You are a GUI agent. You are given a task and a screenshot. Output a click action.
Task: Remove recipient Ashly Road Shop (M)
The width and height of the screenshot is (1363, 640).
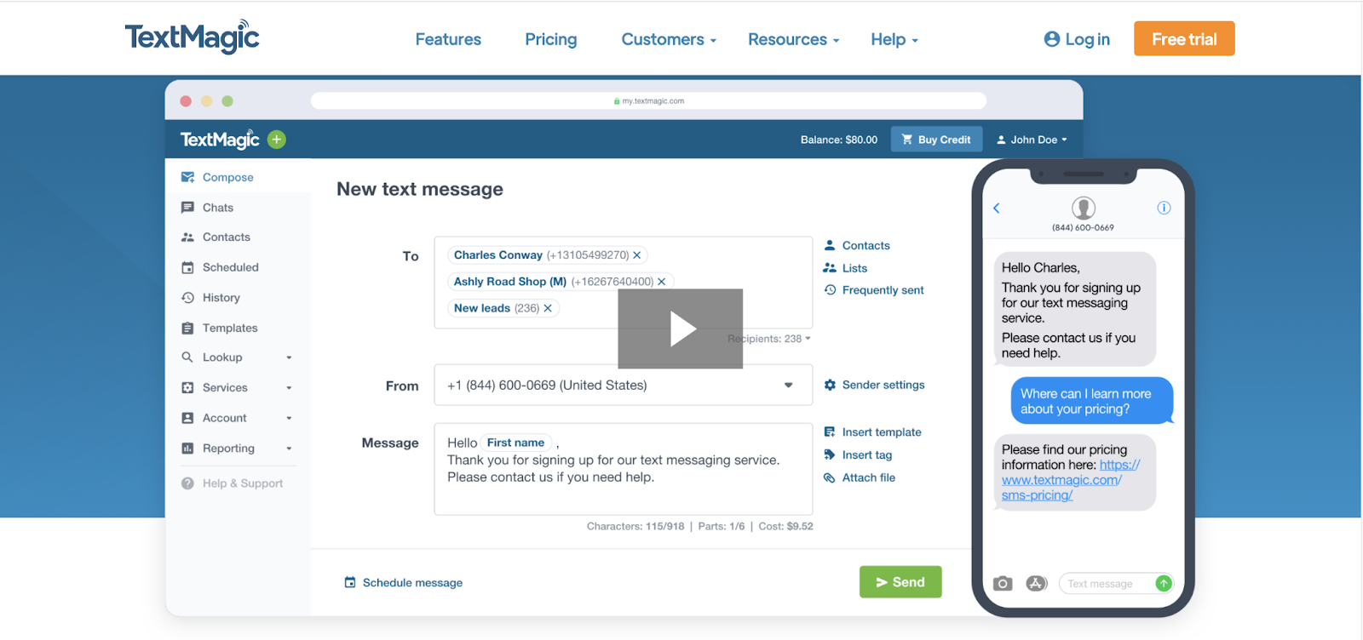click(x=661, y=282)
